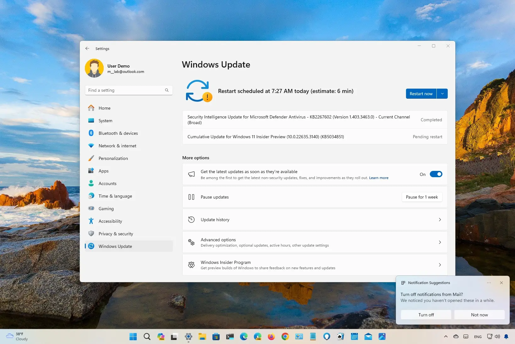Viewport: 515px width, 344px height.
Task: Select Windows Update in the sidebar
Action: click(129, 246)
